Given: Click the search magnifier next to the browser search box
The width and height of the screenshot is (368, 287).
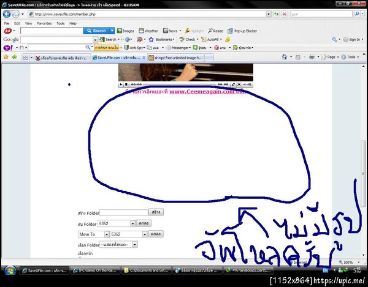Looking at the screenshot, I should 357,14.
